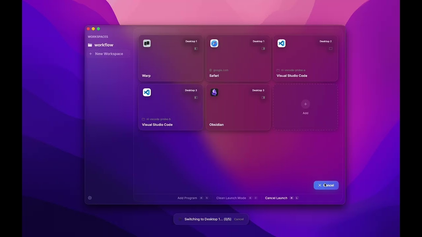Click the window layout icon on Warp card
Viewport: 422px width, 237px height.
pos(196,48)
